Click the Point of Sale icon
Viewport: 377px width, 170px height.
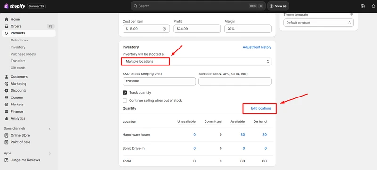point(7,142)
